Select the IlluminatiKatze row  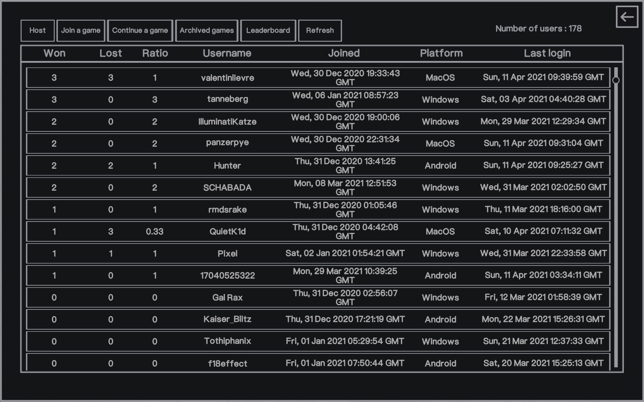click(x=227, y=122)
